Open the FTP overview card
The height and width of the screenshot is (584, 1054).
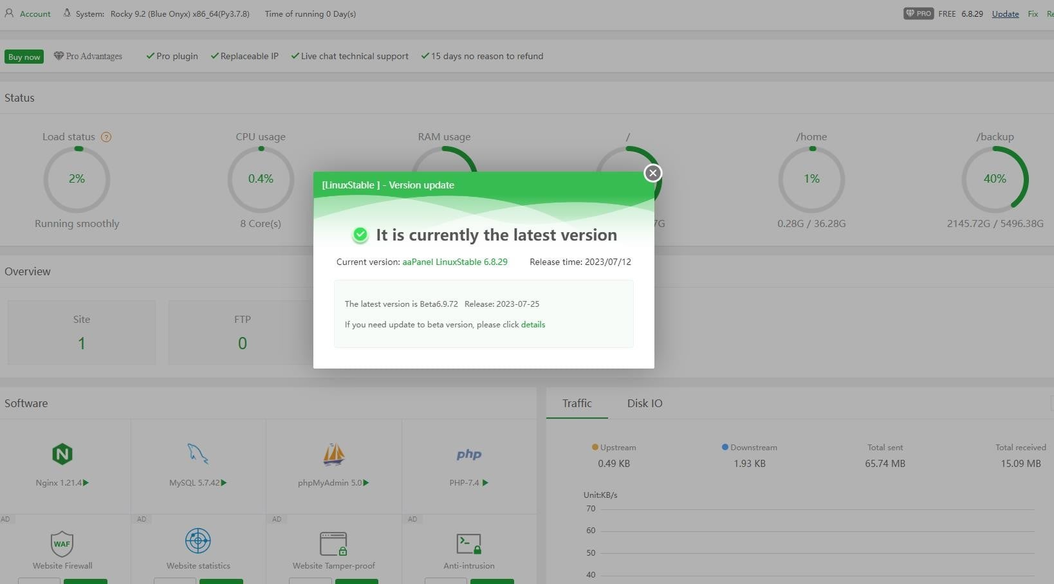point(242,333)
